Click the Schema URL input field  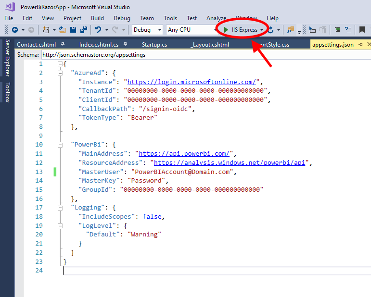[206, 55]
